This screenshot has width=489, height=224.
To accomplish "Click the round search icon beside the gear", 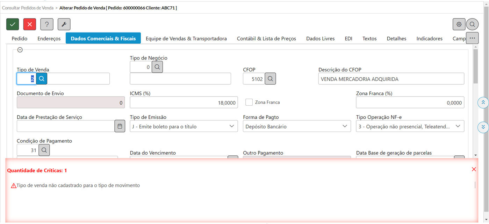I will point(472,24).
